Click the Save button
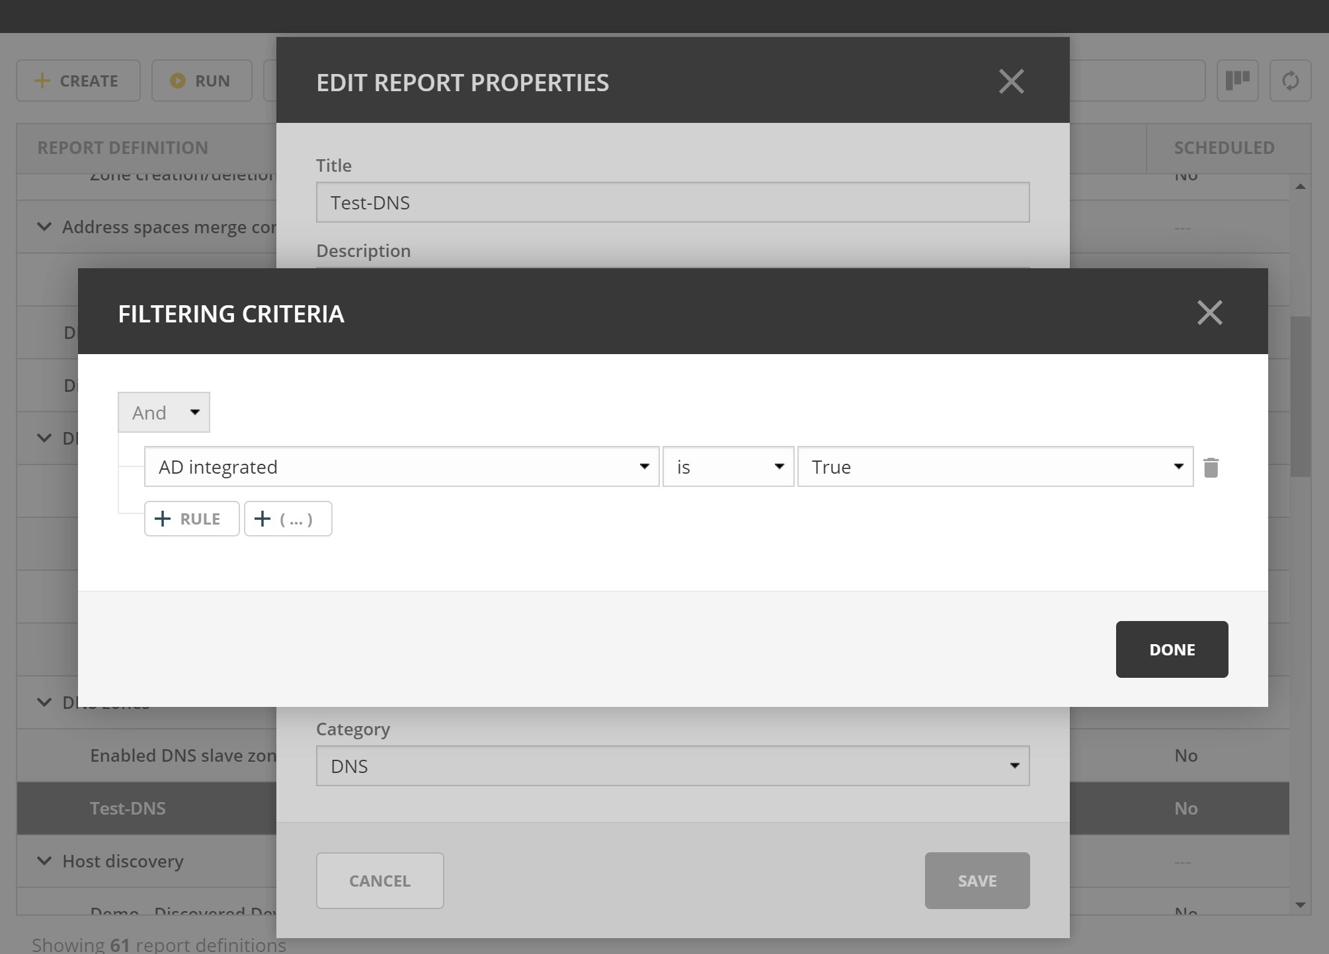 click(977, 881)
